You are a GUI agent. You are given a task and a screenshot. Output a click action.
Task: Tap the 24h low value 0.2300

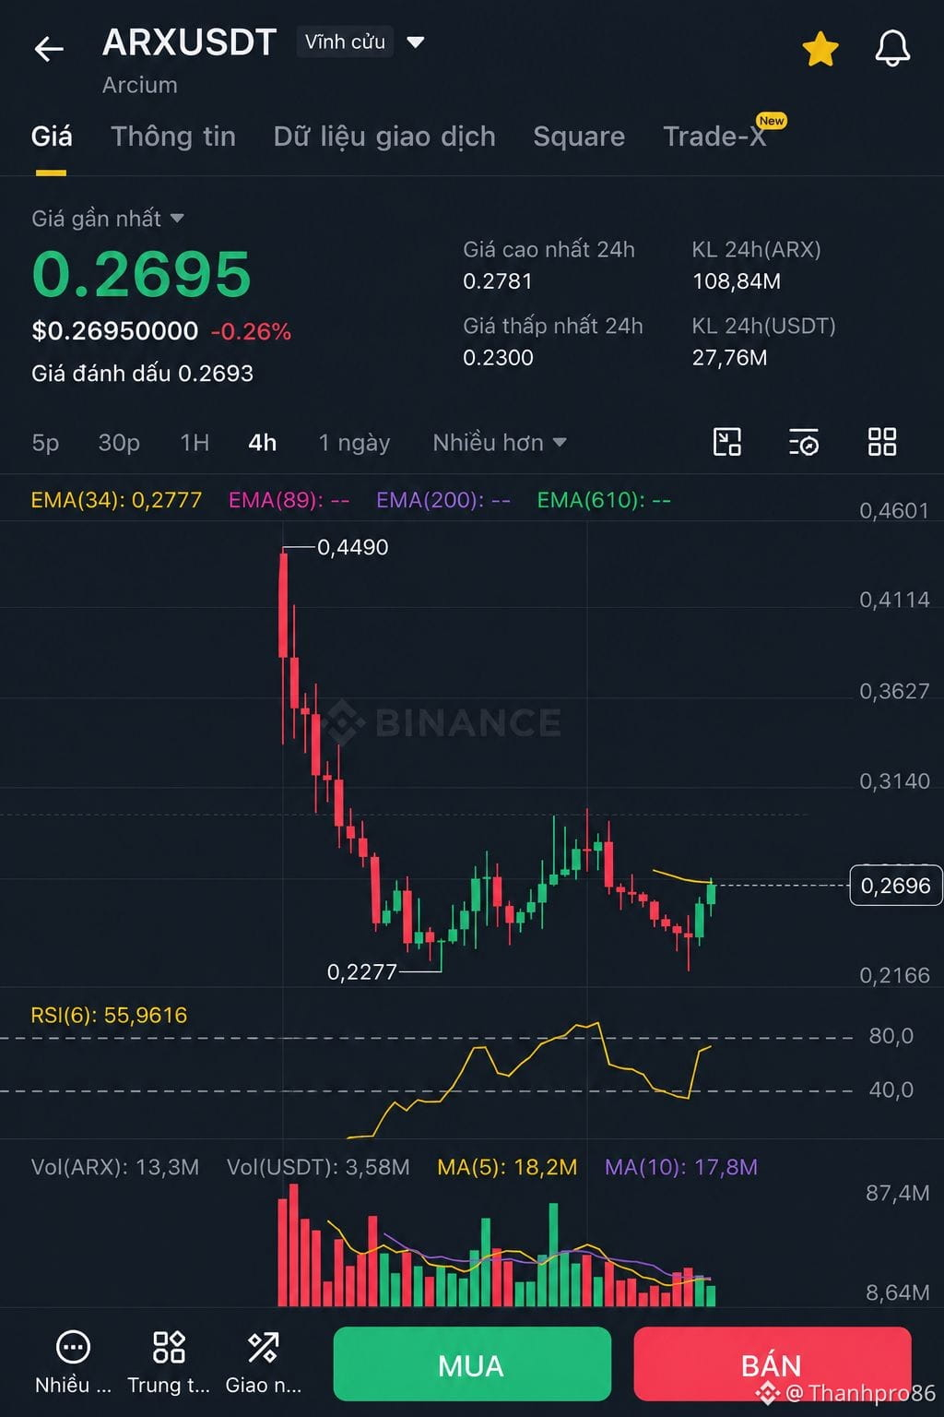pos(498,357)
